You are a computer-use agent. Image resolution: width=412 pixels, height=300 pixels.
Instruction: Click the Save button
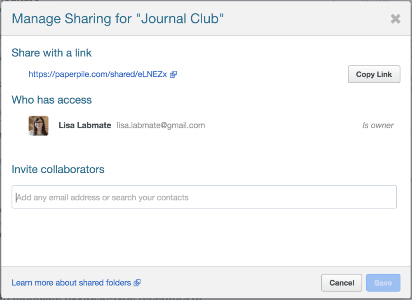point(383,283)
